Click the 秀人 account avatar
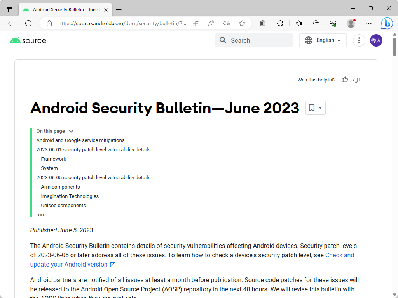This screenshot has height=298, width=398. pos(376,40)
